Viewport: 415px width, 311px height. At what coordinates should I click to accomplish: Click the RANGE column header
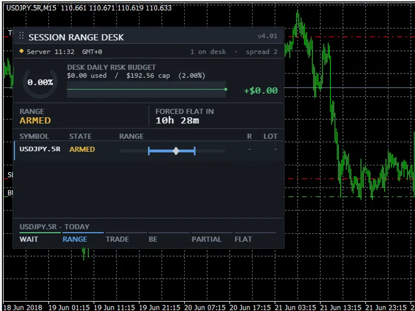(x=132, y=136)
